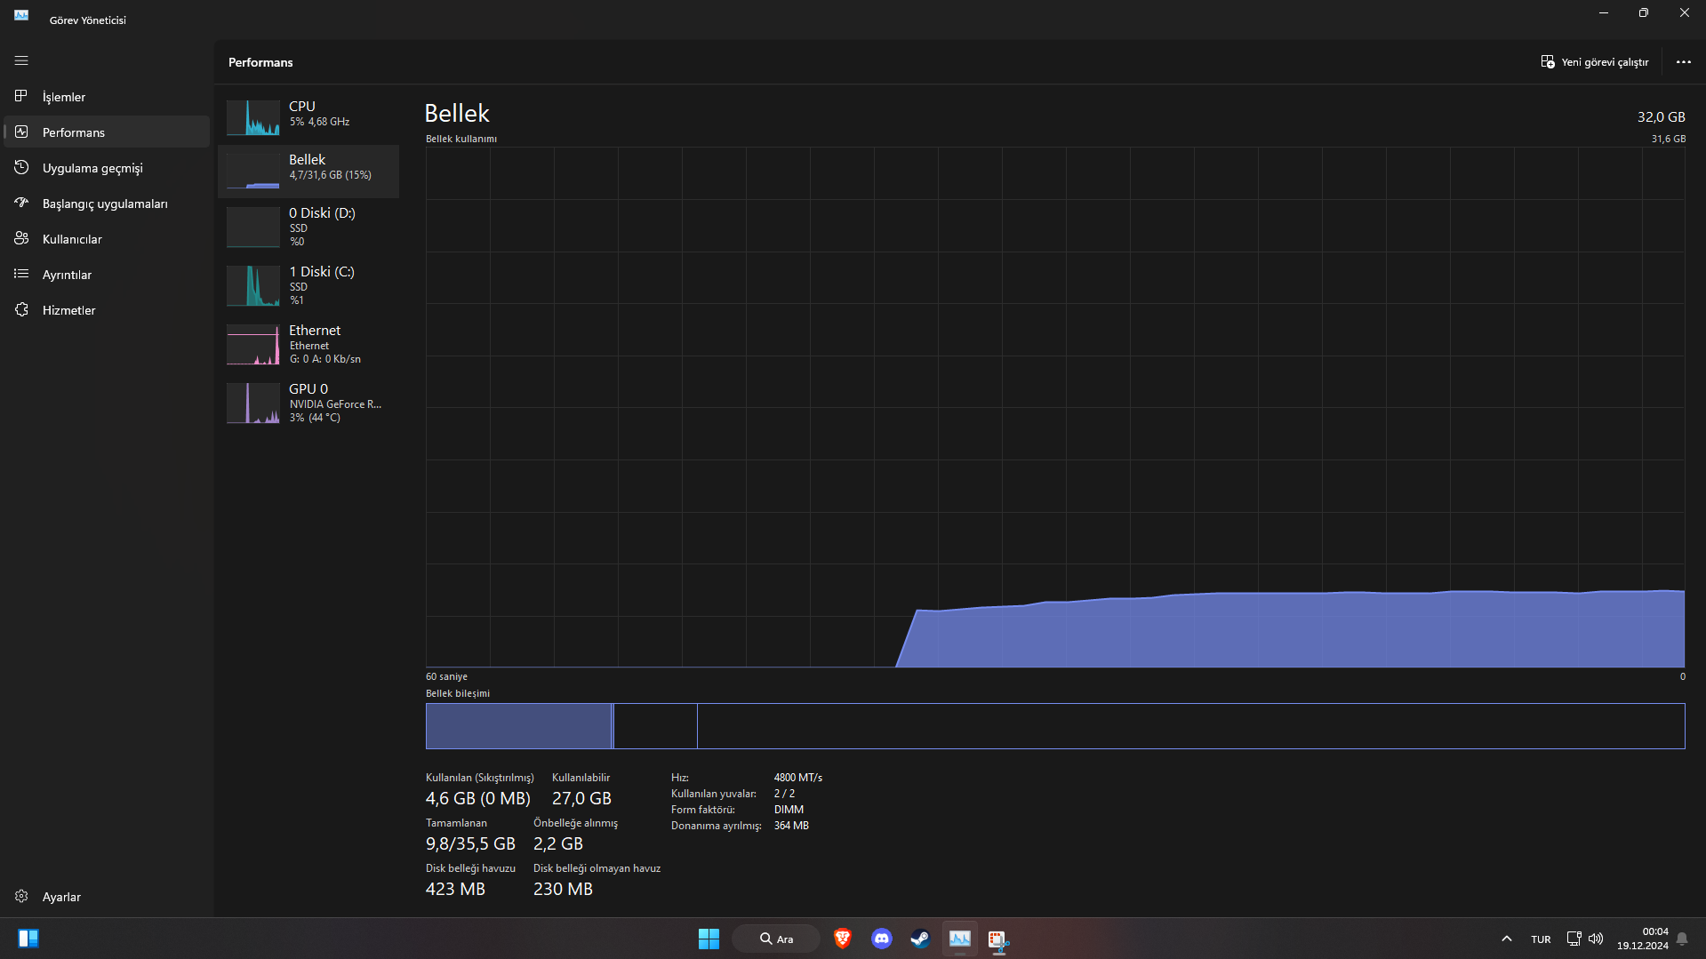The height and width of the screenshot is (959, 1706).
Task: Select 0 Diski (D:) item
Action: tap(308, 227)
